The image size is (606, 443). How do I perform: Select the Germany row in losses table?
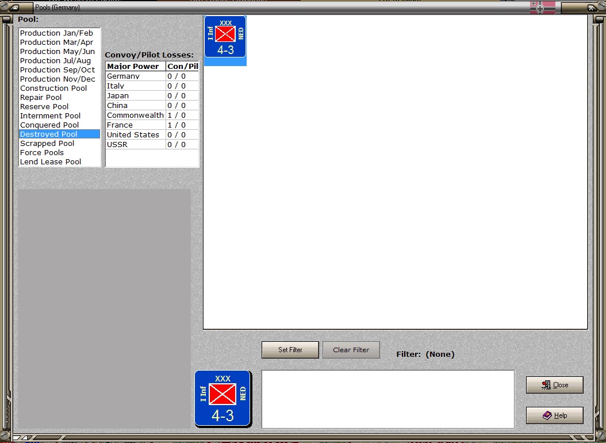click(152, 76)
